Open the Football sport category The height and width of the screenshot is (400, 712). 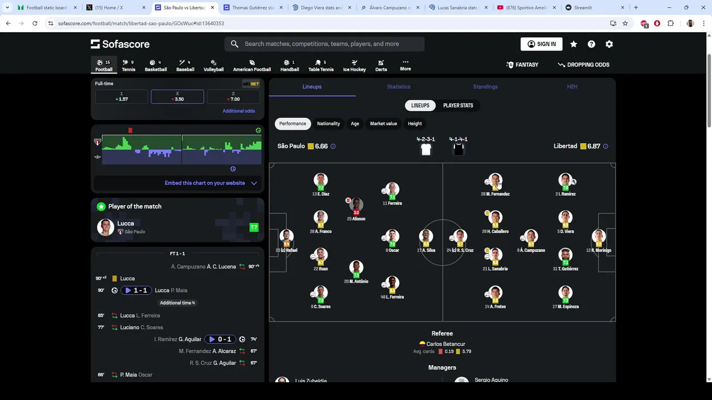point(103,66)
